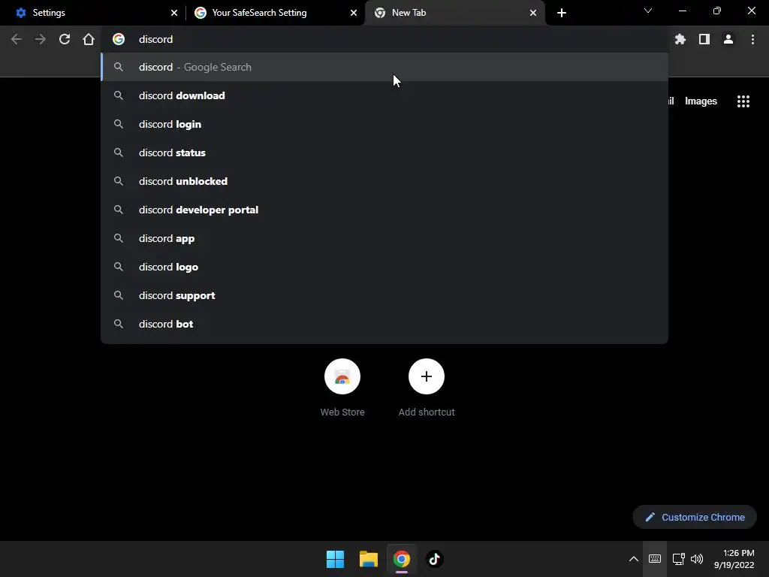
Task: Click the address bar containing discord
Action: [x=384, y=39]
